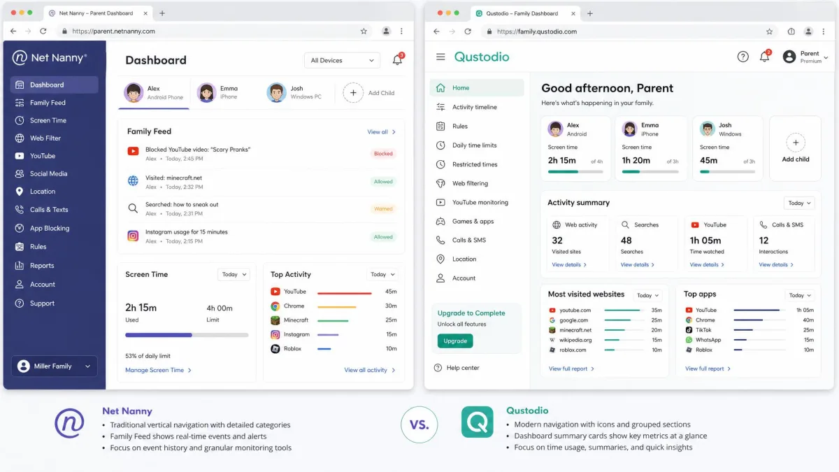Open Dashboard in Net Nanny sidebar
Image resolution: width=839 pixels, height=472 pixels.
click(54, 85)
